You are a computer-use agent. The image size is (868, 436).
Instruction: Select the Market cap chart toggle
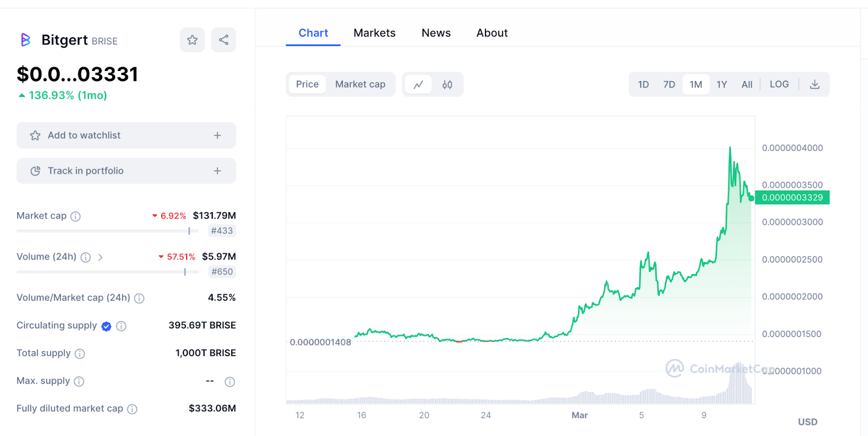360,84
